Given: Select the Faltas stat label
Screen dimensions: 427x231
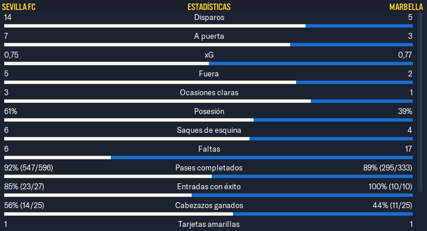Looking at the screenshot, I should point(209,149).
